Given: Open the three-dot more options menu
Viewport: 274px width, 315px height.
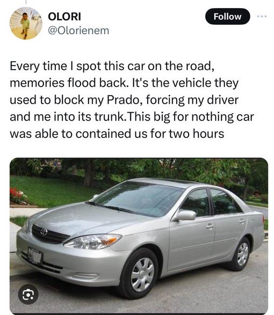Looking at the screenshot, I should [262, 17].
